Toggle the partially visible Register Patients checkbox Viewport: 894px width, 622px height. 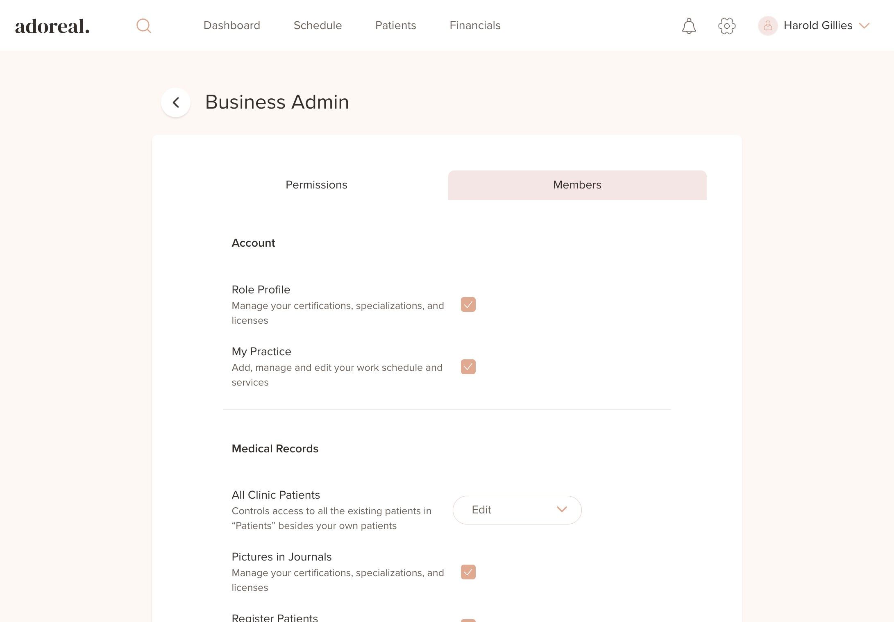tap(468, 620)
